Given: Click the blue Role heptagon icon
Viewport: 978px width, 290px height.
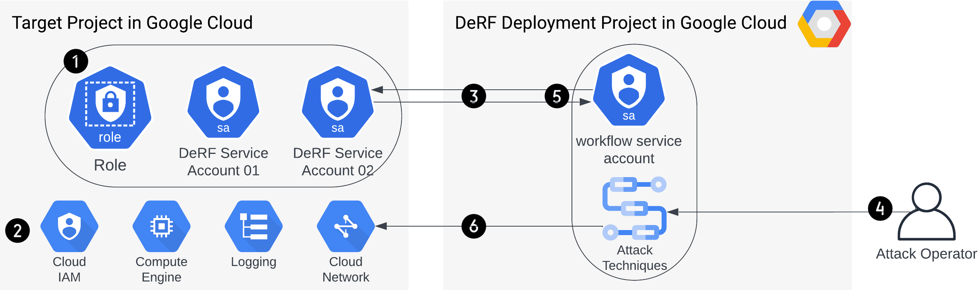Looking at the screenshot, I should 110,107.
